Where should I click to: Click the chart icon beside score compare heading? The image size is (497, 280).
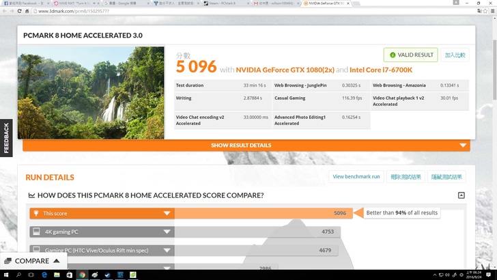(x=31, y=195)
